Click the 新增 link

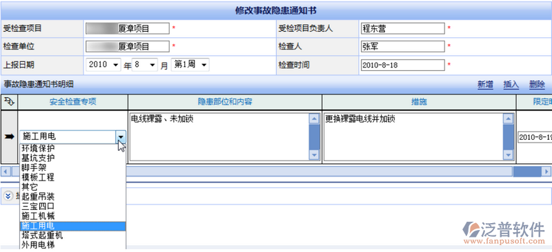pos(485,85)
